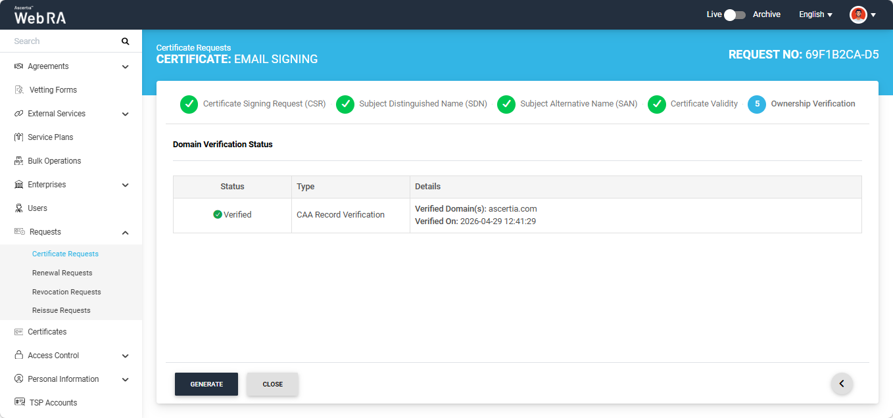Image resolution: width=893 pixels, height=418 pixels.
Task: Open Vetting Forms from sidebar icon
Action: coord(19,90)
